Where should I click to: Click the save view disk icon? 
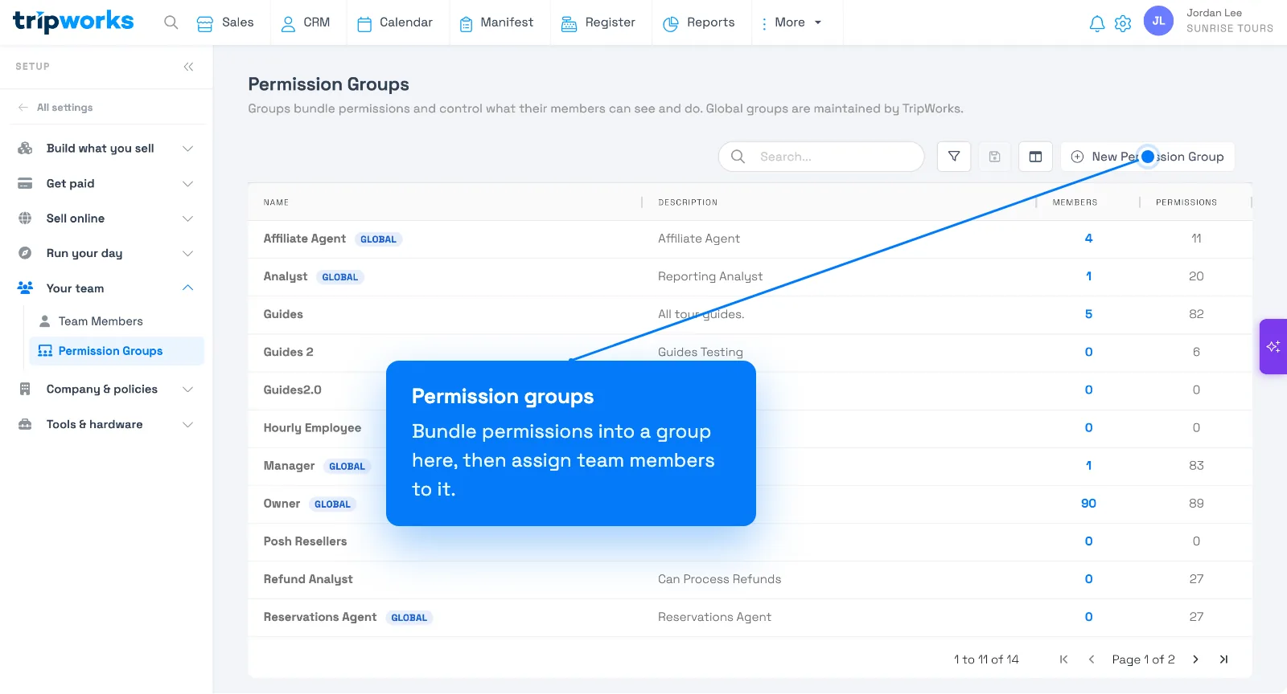point(995,157)
